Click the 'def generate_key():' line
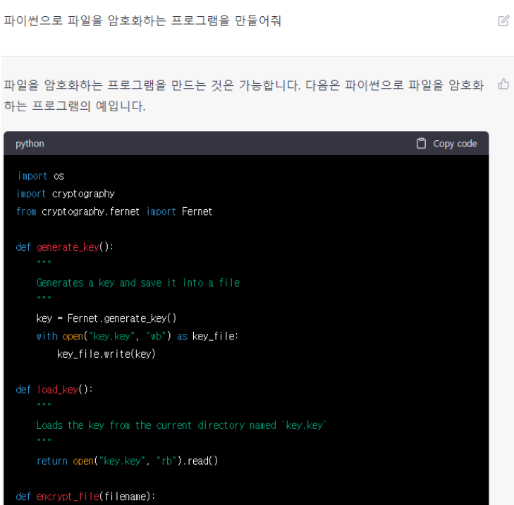The width and height of the screenshot is (514, 505). coord(65,247)
